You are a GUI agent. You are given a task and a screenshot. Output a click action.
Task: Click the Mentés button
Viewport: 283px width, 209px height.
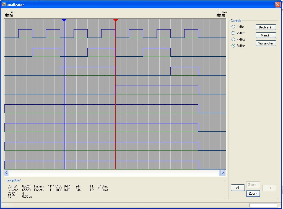point(266,35)
